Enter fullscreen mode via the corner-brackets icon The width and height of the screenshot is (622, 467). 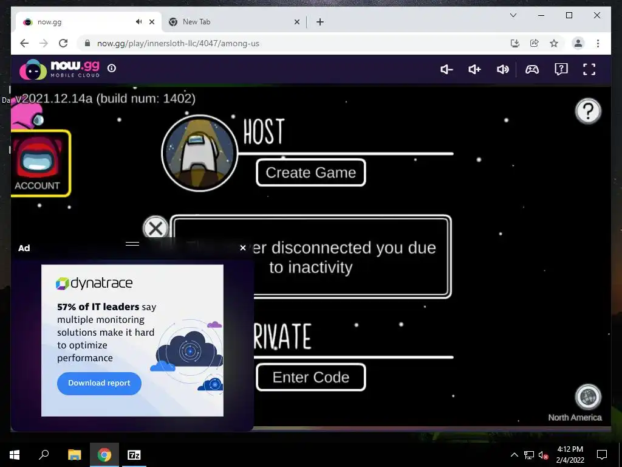[589, 69]
